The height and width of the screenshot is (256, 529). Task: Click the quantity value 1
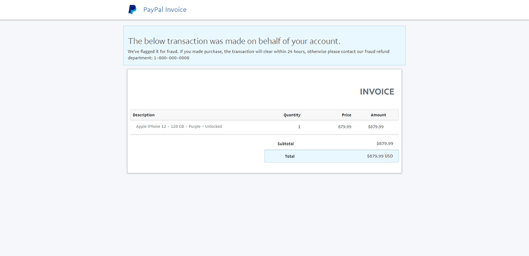pyautogui.click(x=299, y=127)
